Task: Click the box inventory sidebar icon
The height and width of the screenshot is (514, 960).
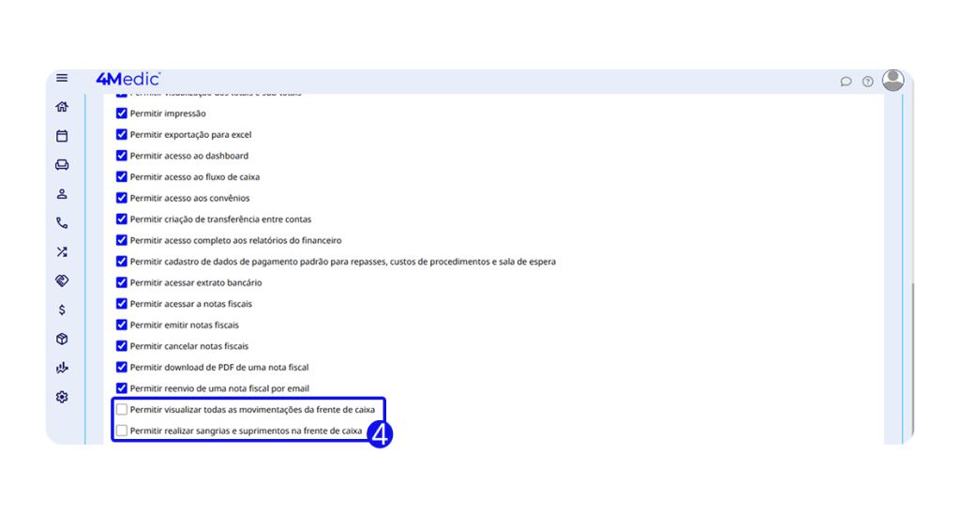Action: coord(62,339)
